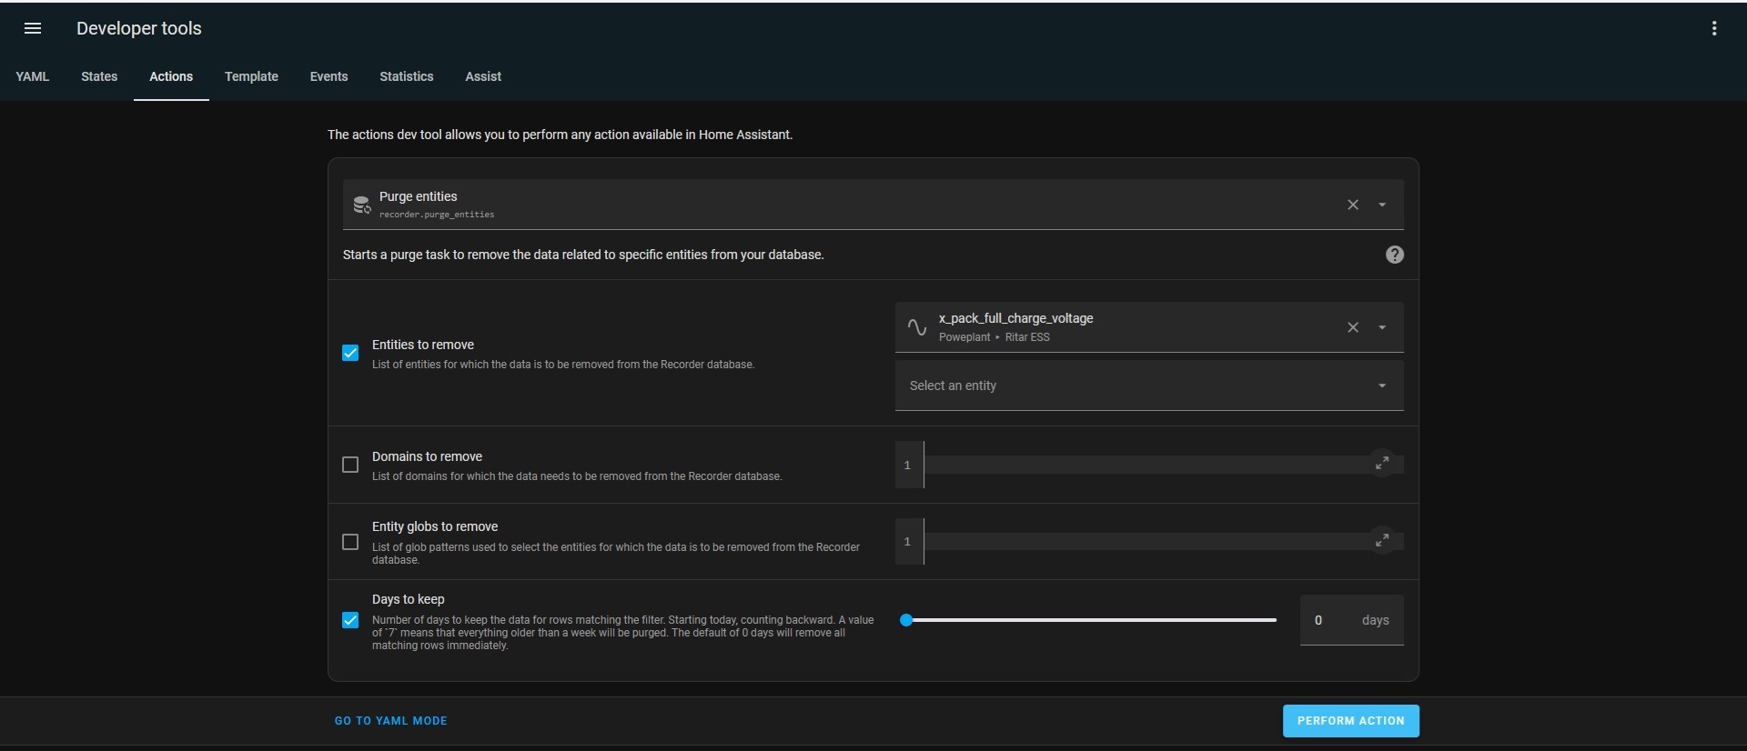Image resolution: width=1747 pixels, height=751 pixels.
Task: Enable the Domains to remove checkbox
Action: coord(350,465)
